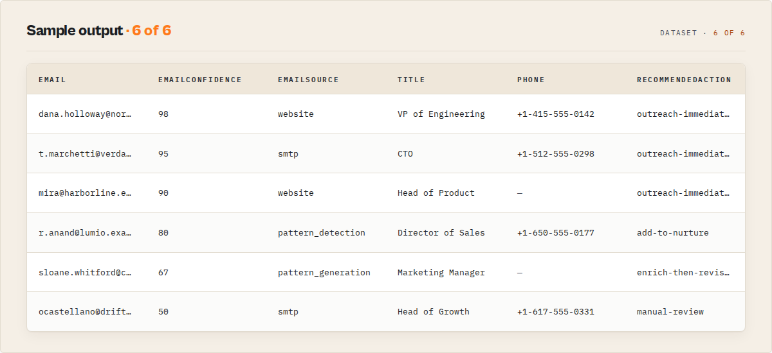Viewport: 772px width, 353px height.
Task: Click the DATASET 6 OF 6 label
Action: tap(703, 33)
